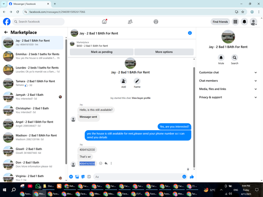263x197 pixels.
Task: Open the Friends icon in top navigation
Action: (130, 22)
